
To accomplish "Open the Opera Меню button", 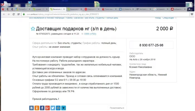I will pos(6,5).
